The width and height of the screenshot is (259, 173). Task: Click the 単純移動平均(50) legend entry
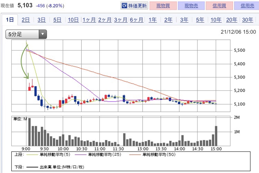pos(152,155)
